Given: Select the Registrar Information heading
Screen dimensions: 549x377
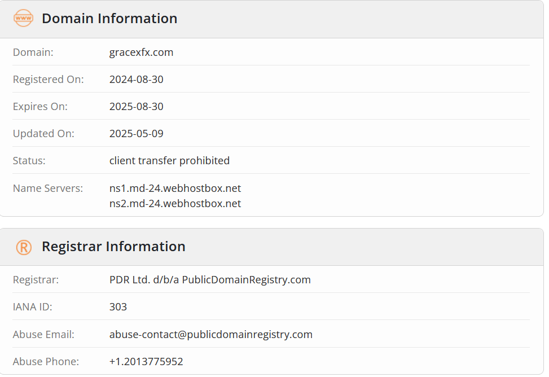Looking at the screenshot, I should click(x=113, y=247).
